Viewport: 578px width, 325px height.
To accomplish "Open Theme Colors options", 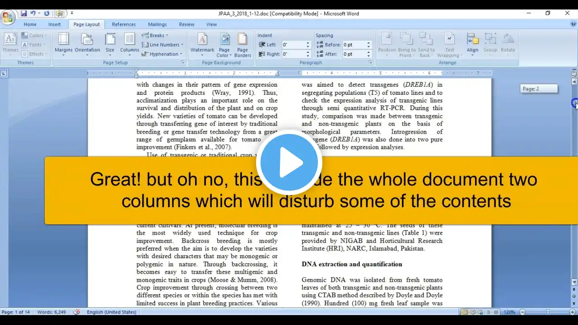I will (33, 35).
